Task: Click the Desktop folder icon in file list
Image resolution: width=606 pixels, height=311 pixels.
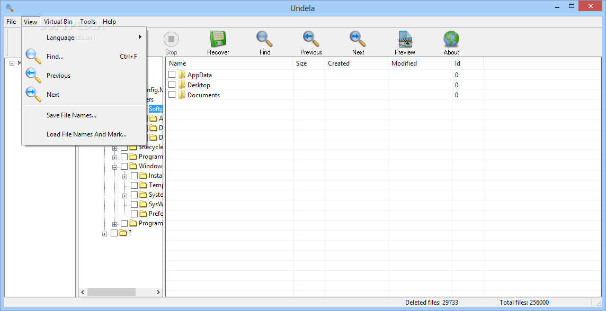Action: [x=182, y=85]
